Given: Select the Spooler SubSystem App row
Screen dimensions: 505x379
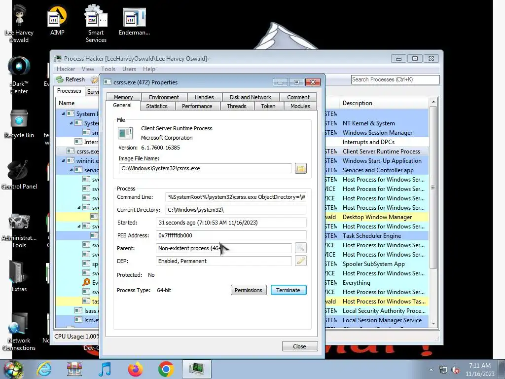Looking at the screenshot, I should click(x=377, y=264).
